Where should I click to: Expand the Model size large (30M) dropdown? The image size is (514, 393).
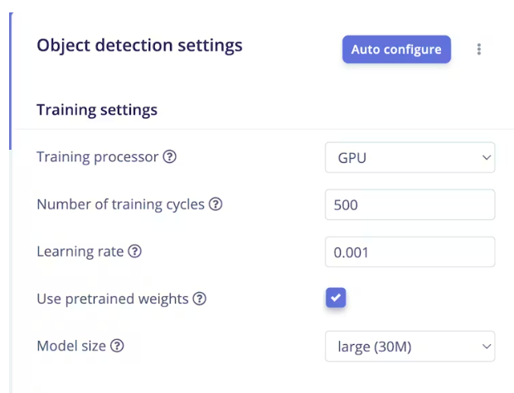click(410, 347)
